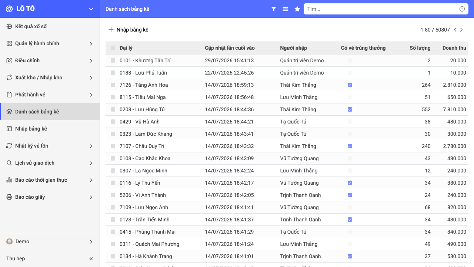Collapse the sidebar with Thu hẹp
Screen dimensions: 474x267
click(x=50, y=258)
